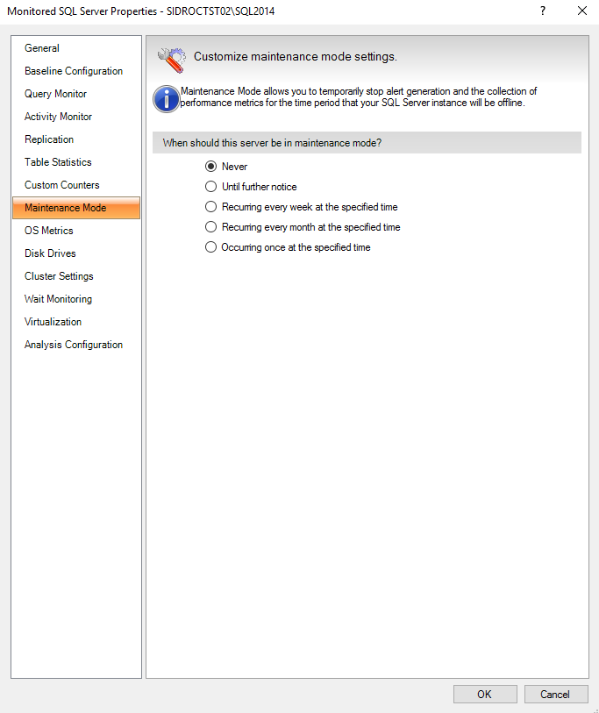599x713 pixels.
Task: Open Cluster Settings page
Action: (x=59, y=276)
